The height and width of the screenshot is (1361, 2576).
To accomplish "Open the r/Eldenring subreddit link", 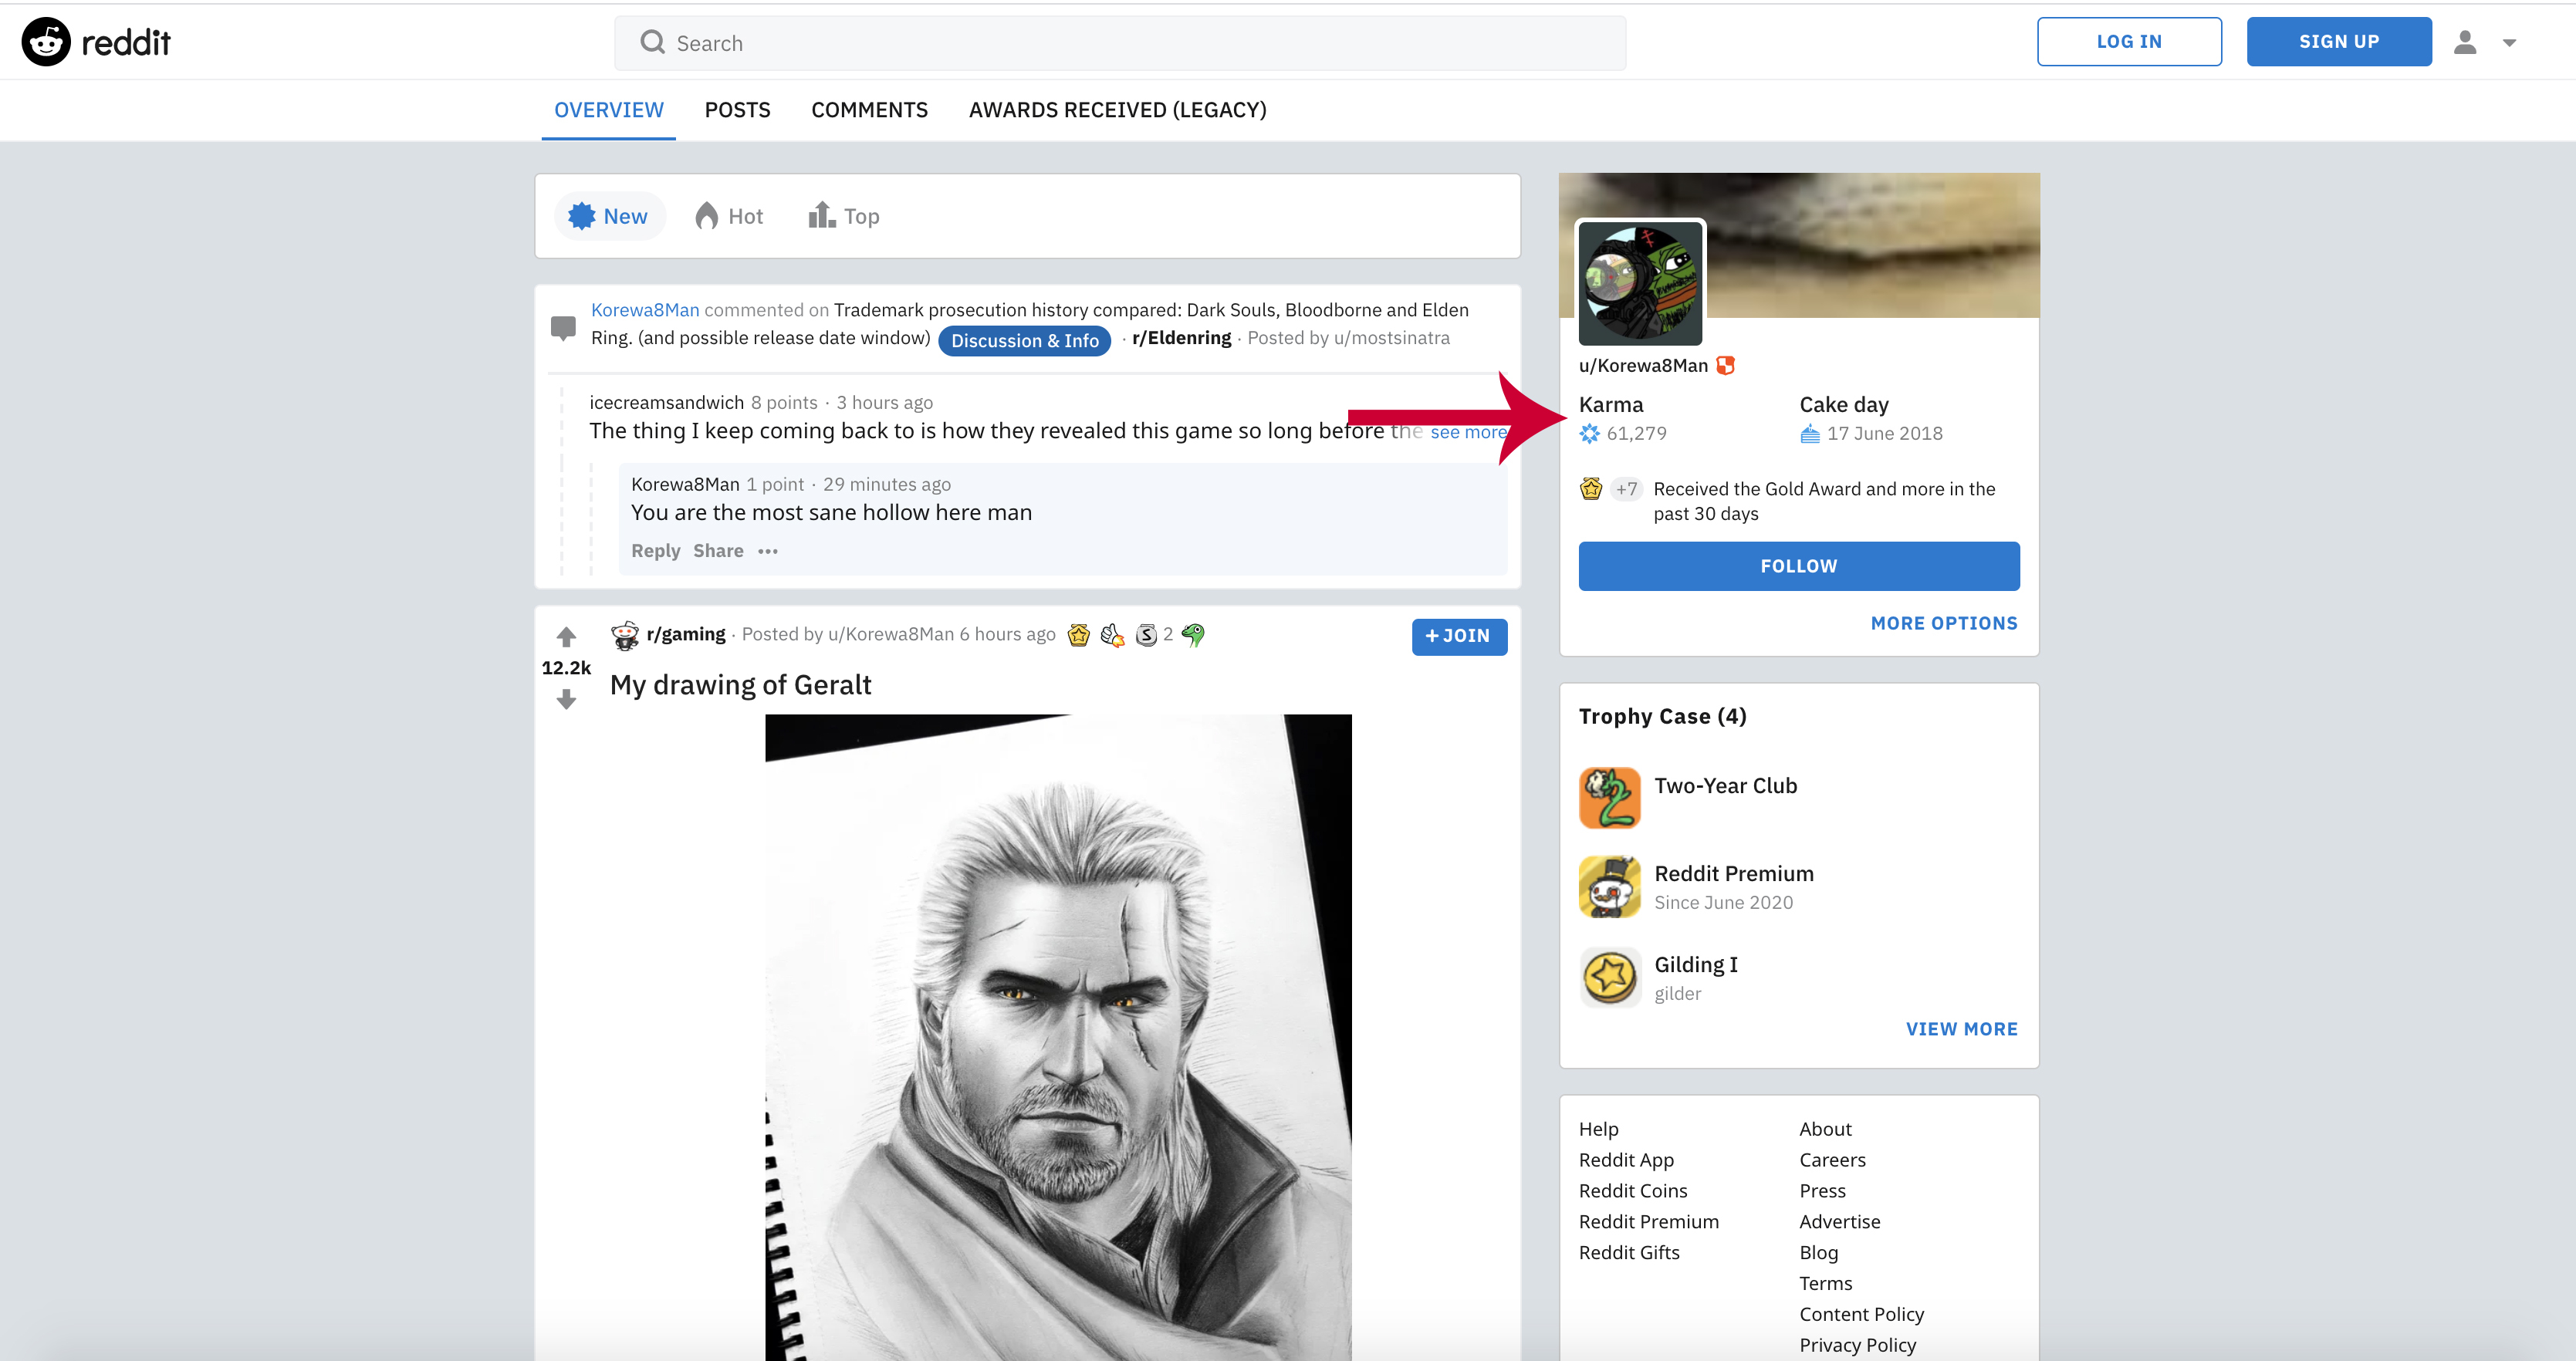I will (1181, 338).
